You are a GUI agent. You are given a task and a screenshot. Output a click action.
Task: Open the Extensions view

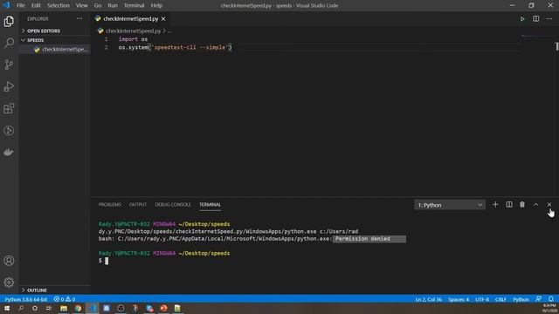[x=9, y=108]
